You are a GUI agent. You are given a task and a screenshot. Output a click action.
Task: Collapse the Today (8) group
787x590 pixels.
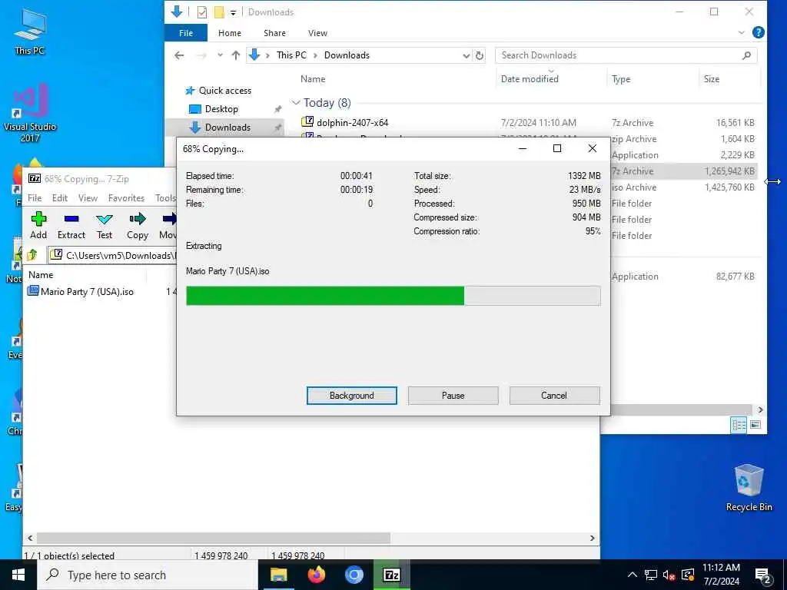tap(296, 103)
